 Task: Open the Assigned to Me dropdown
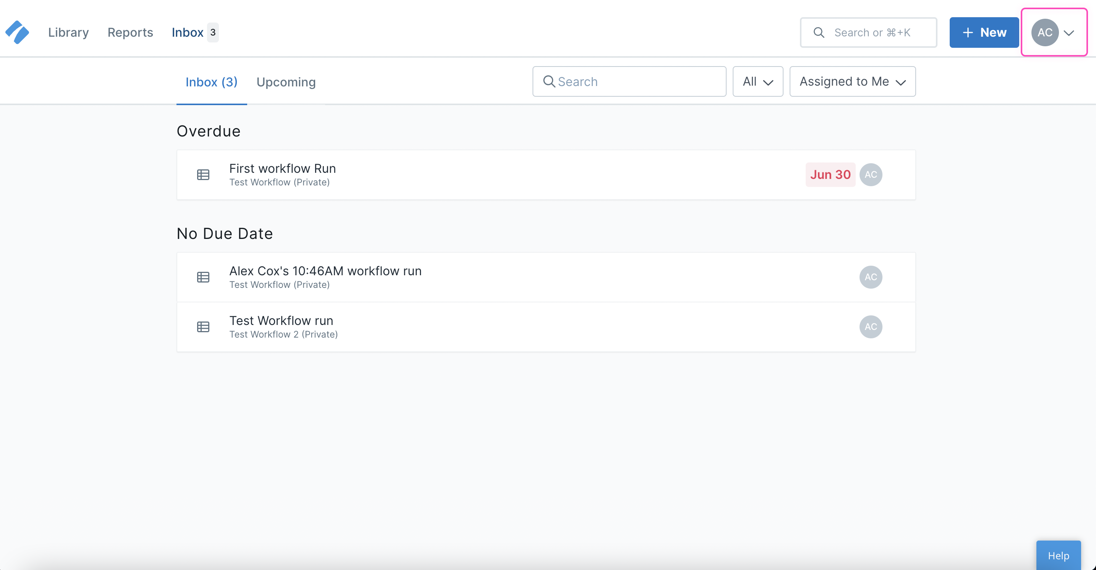tap(852, 81)
